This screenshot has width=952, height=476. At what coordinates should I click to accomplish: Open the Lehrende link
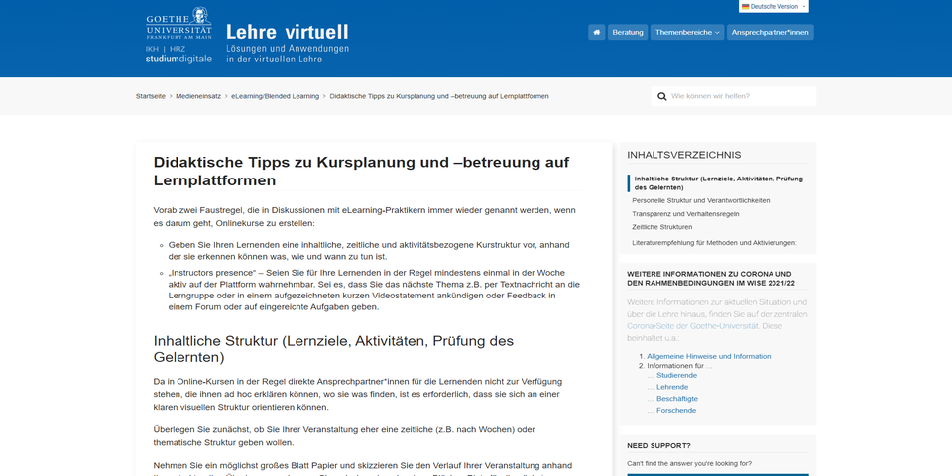point(672,387)
